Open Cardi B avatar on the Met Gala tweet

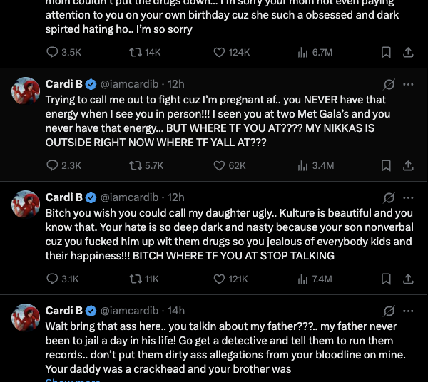pyautogui.click(x=26, y=91)
